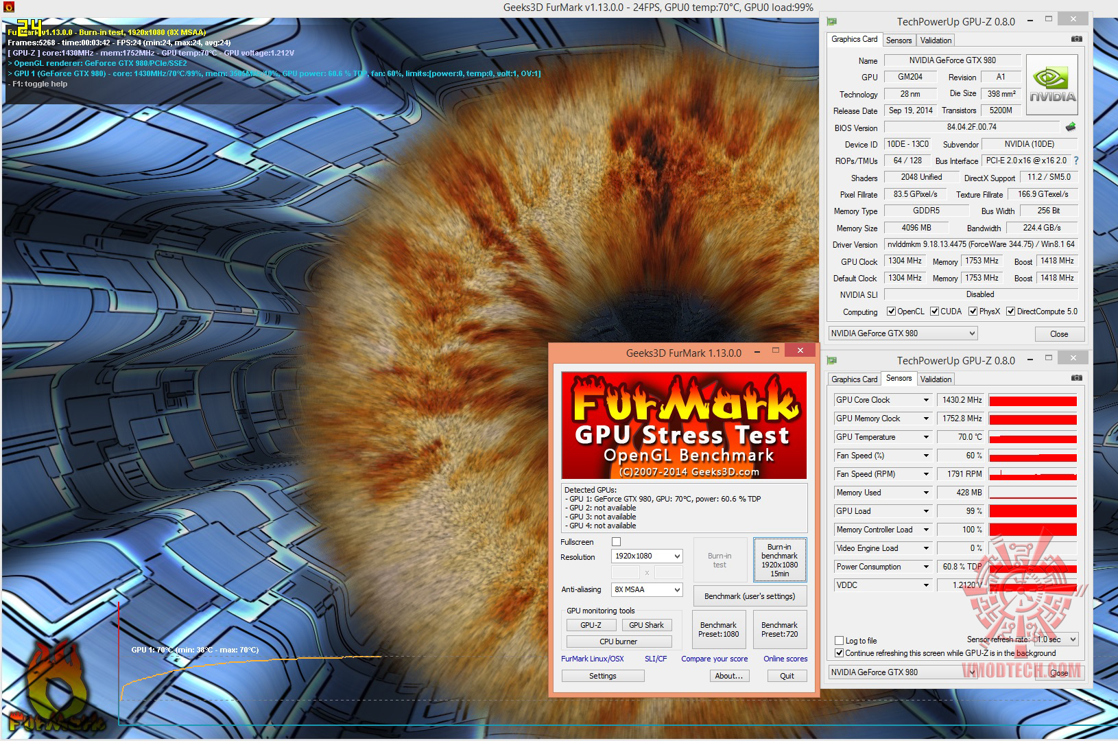The image size is (1118, 741).
Task: Close the FurMark 1.13.0.0 dialog
Action: tap(800, 351)
